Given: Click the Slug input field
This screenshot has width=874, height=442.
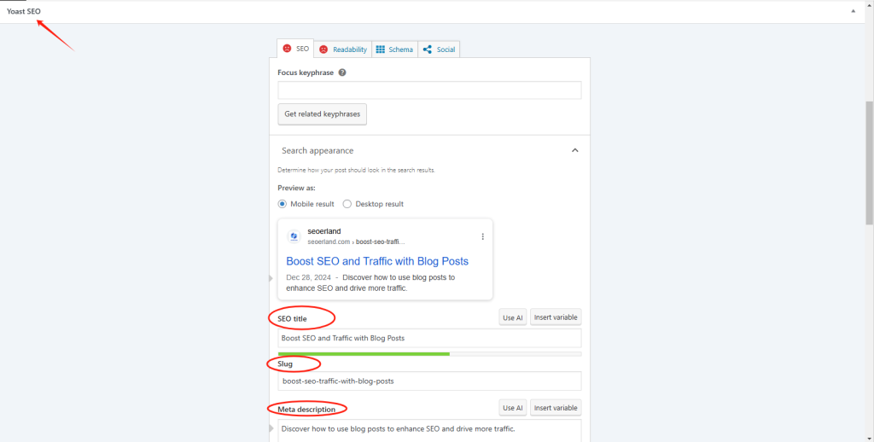Looking at the screenshot, I should pyautogui.click(x=429, y=381).
